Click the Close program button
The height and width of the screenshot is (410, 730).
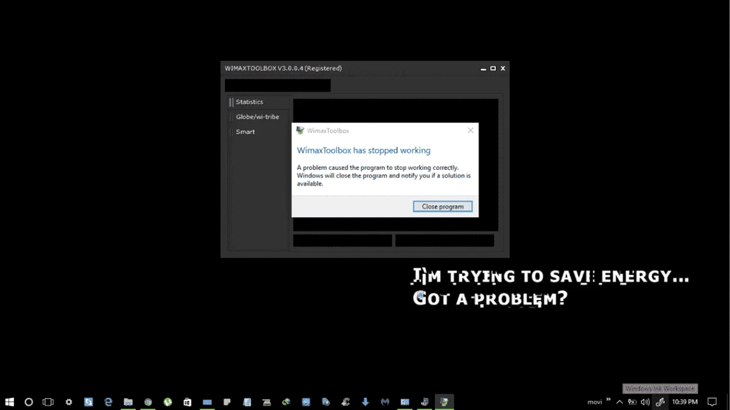pos(443,206)
